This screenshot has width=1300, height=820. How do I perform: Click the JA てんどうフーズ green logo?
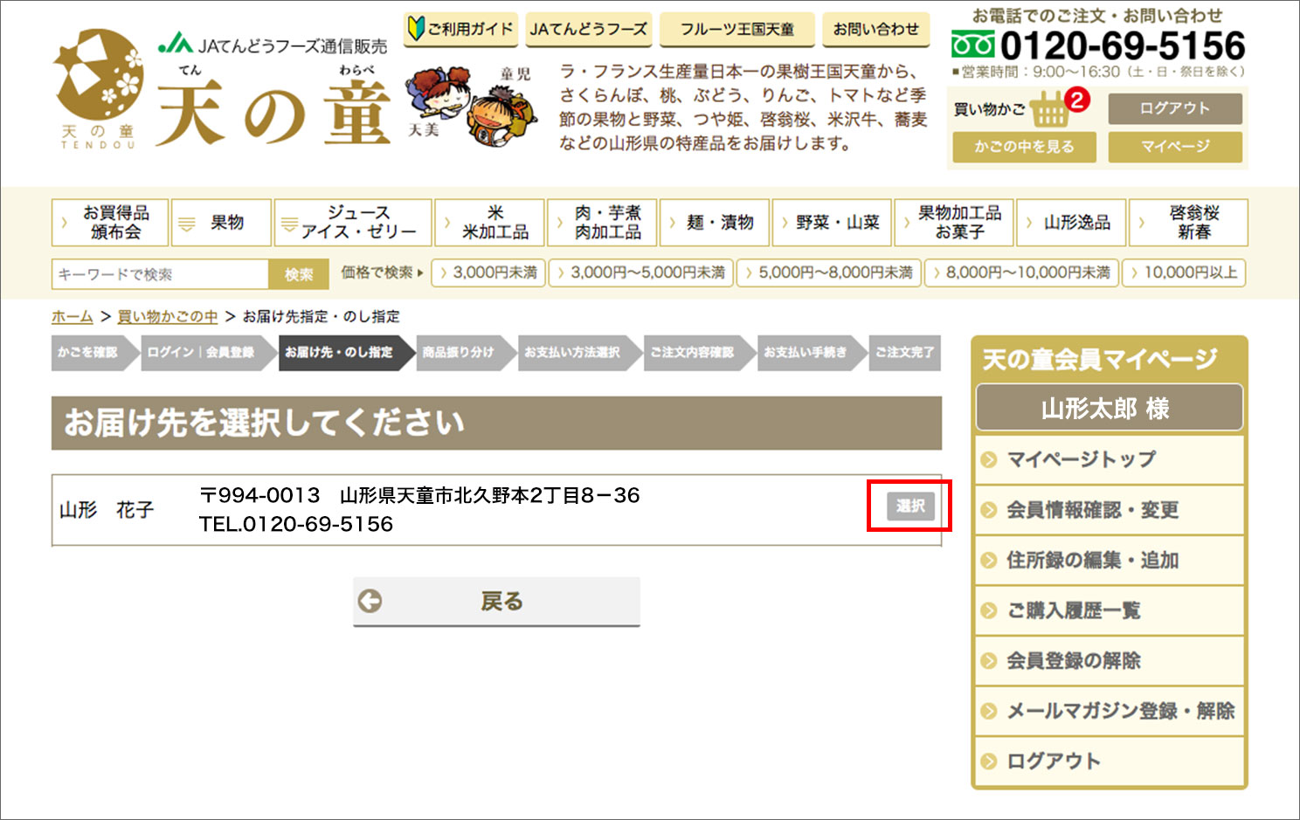176,44
